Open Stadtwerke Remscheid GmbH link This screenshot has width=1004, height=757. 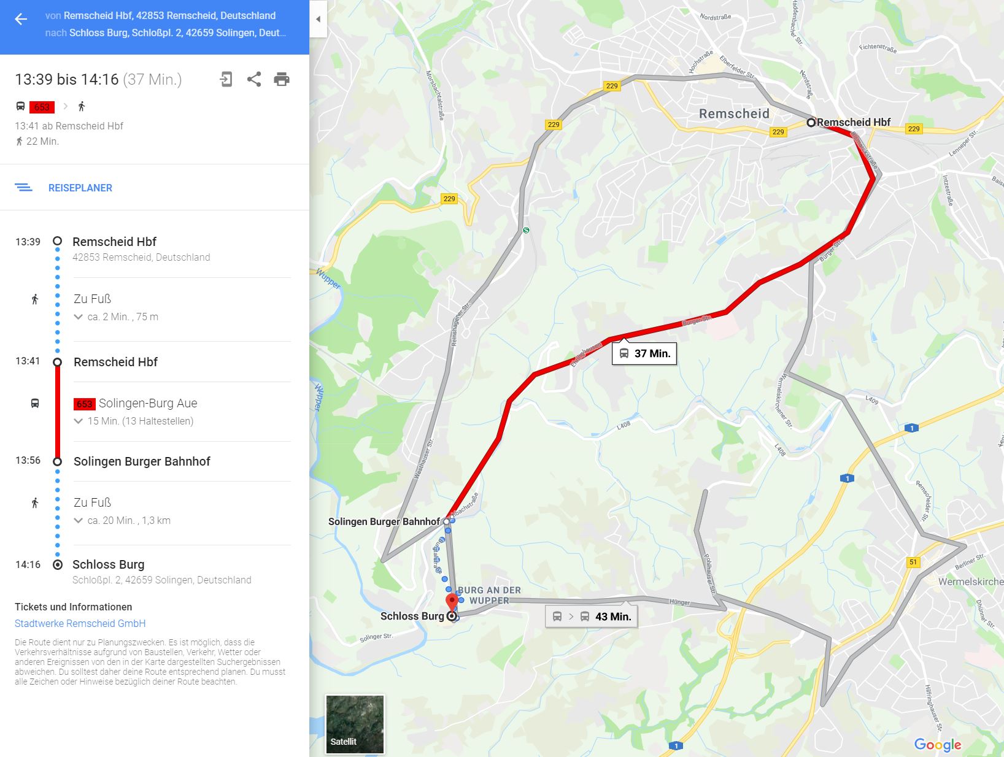click(x=80, y=623)
